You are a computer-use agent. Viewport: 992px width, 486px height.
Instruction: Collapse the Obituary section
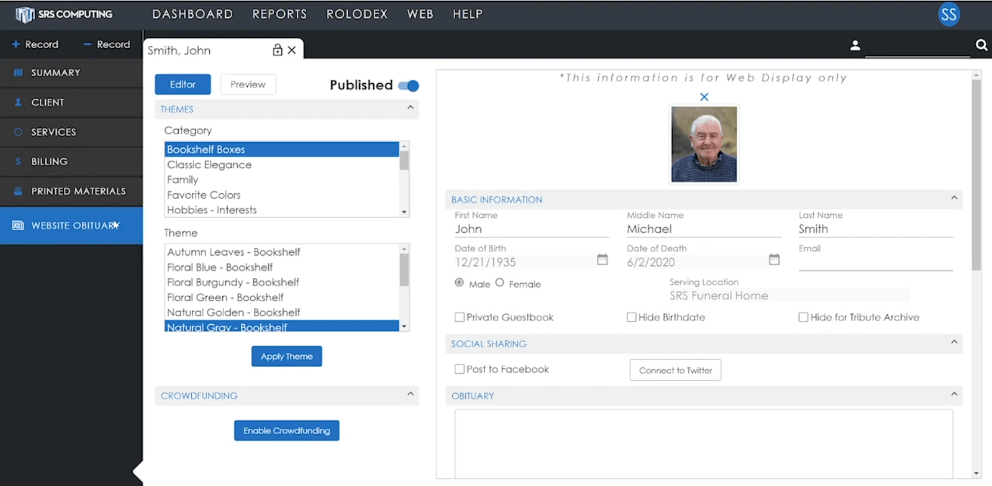point(954,394)
